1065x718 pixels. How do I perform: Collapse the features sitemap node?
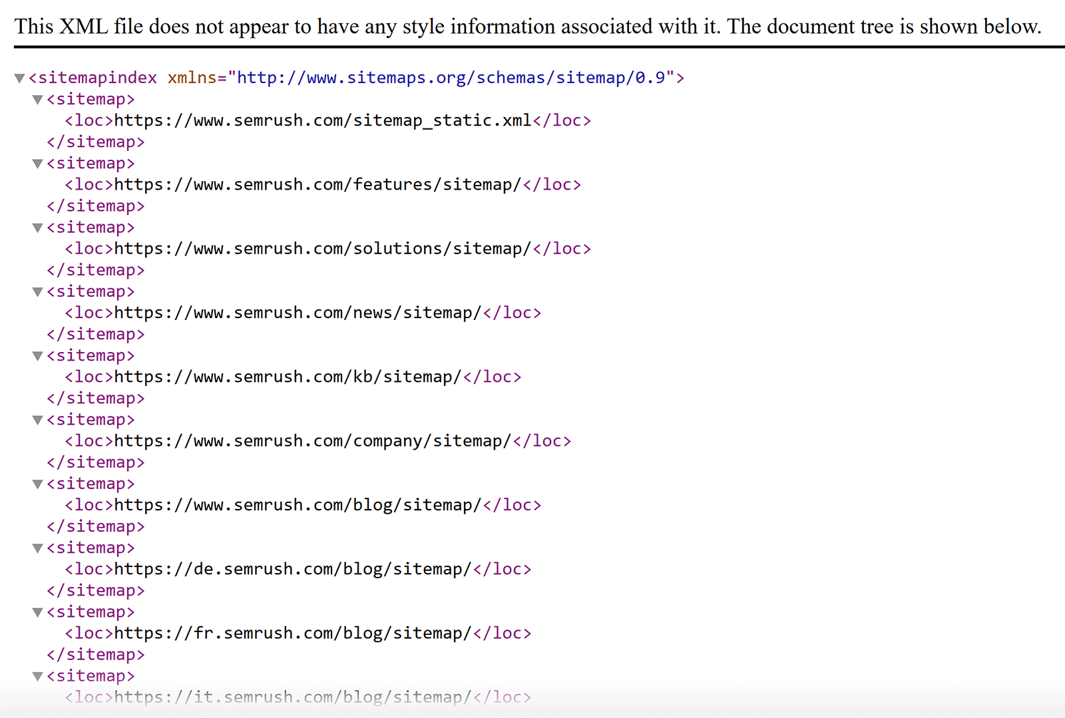[x=37, y=163]
